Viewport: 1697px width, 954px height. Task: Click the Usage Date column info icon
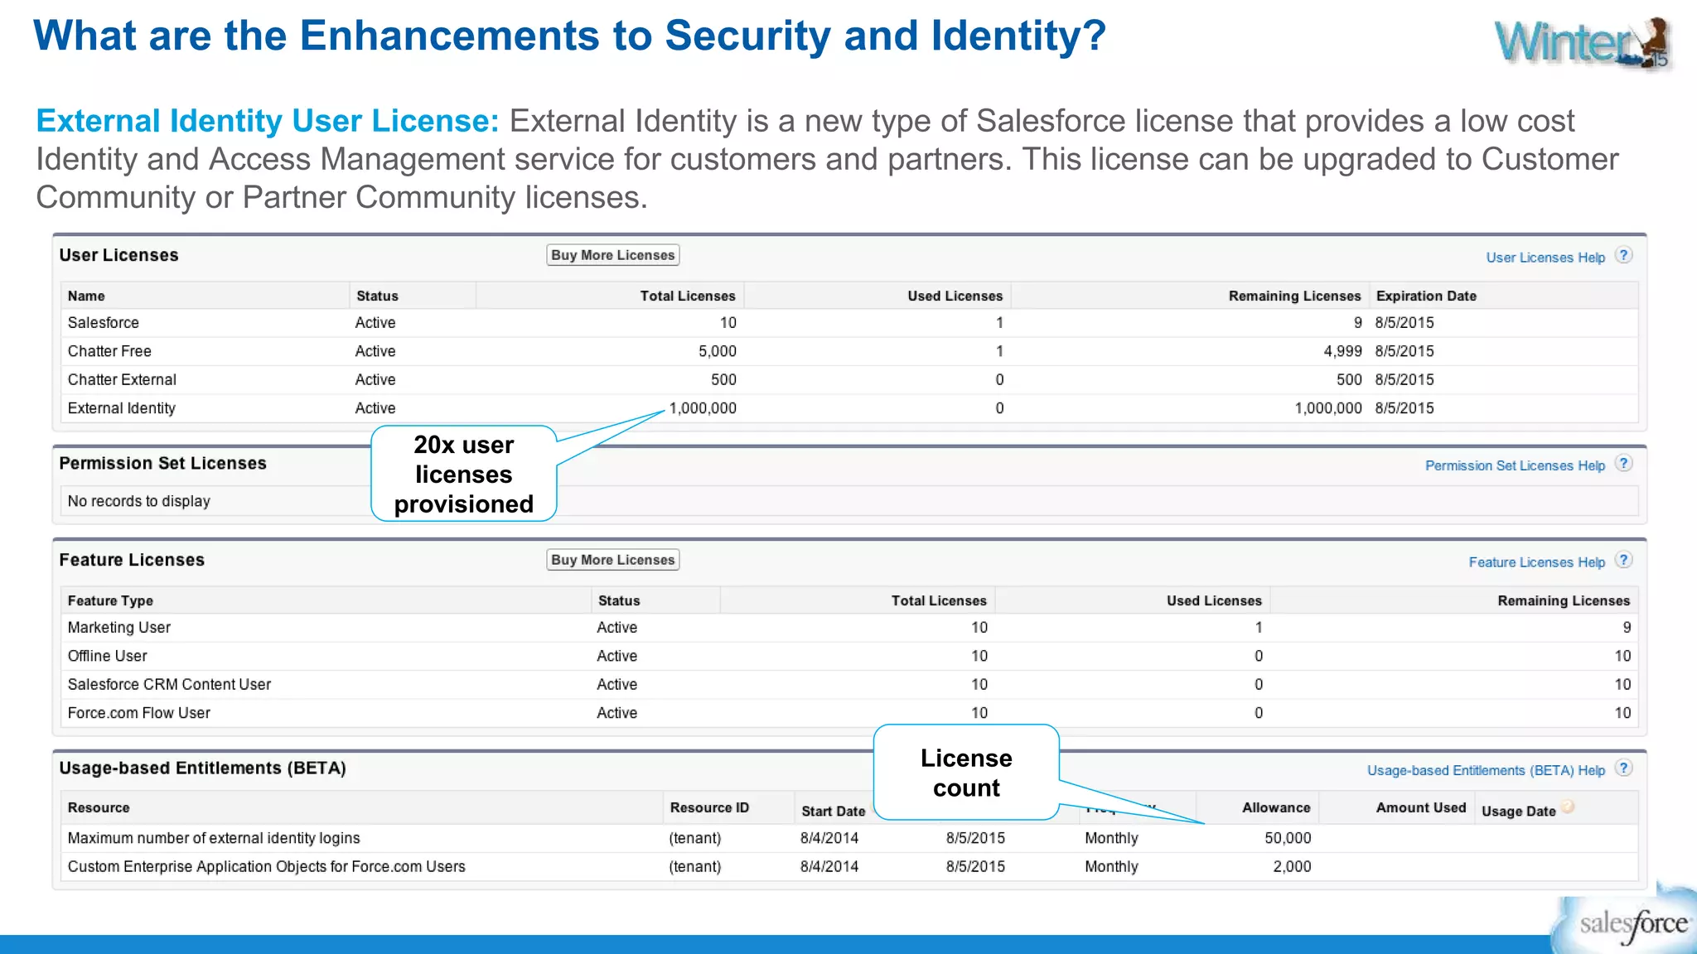click(x=1568, y=807)
